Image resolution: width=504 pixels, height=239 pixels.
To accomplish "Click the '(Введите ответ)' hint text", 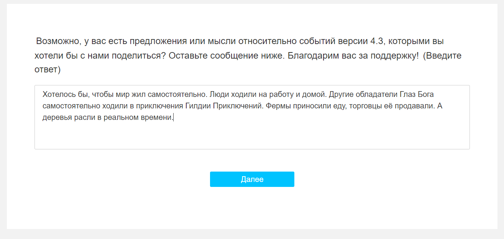I will (248, 63).
